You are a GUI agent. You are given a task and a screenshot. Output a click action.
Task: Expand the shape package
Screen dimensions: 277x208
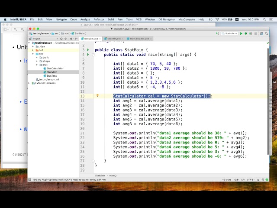point(36,61)
